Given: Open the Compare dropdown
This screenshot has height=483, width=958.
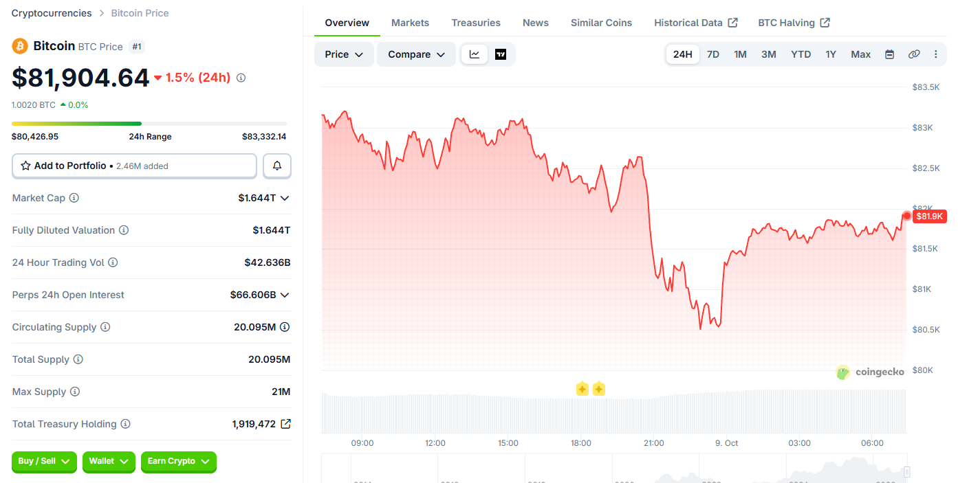Looking at the screenshot, I should pos(416,54).
